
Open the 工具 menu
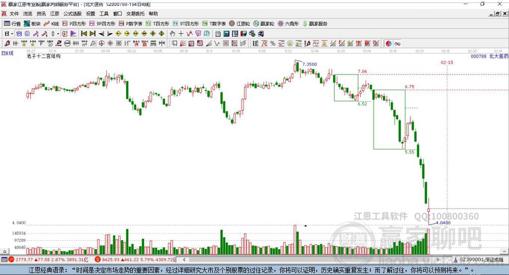(x=104, y=13)
